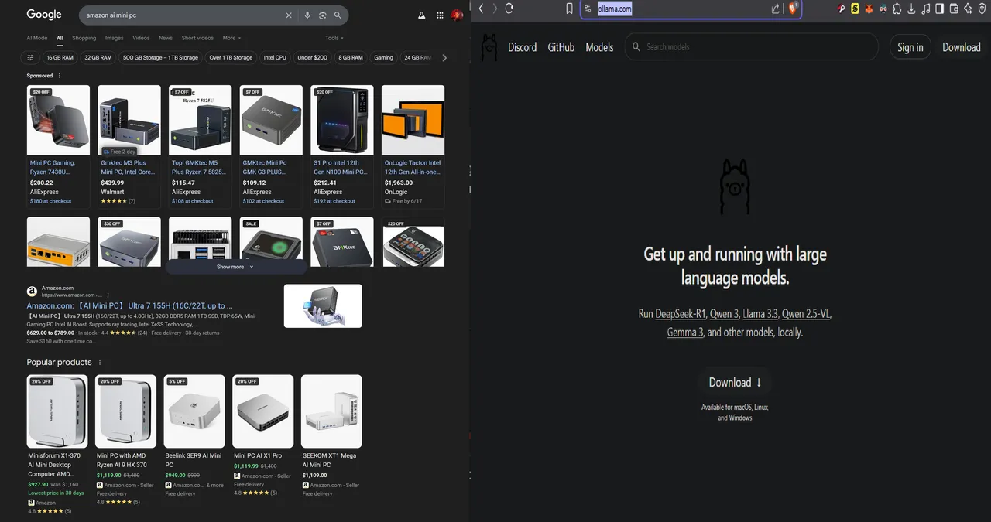
Task: Switch to AI Mode tab
Action: pos(37,38)
